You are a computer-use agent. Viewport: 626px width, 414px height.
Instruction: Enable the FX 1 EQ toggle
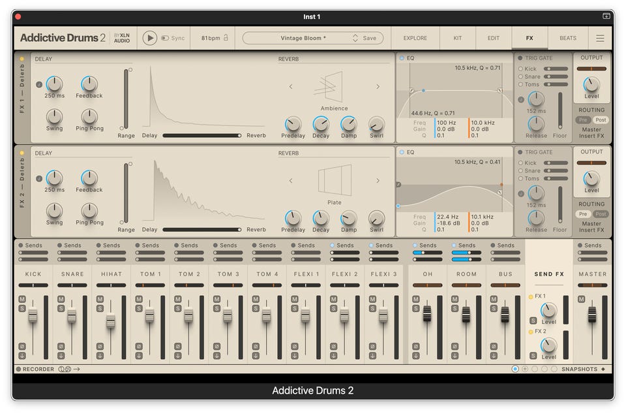(402, 58)
